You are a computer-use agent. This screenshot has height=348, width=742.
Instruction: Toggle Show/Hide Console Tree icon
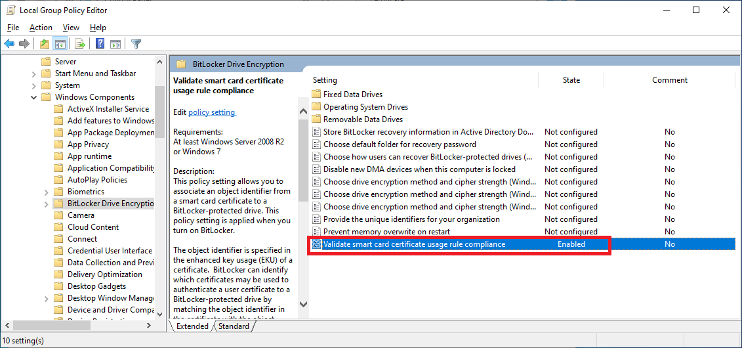coord(60,44)
